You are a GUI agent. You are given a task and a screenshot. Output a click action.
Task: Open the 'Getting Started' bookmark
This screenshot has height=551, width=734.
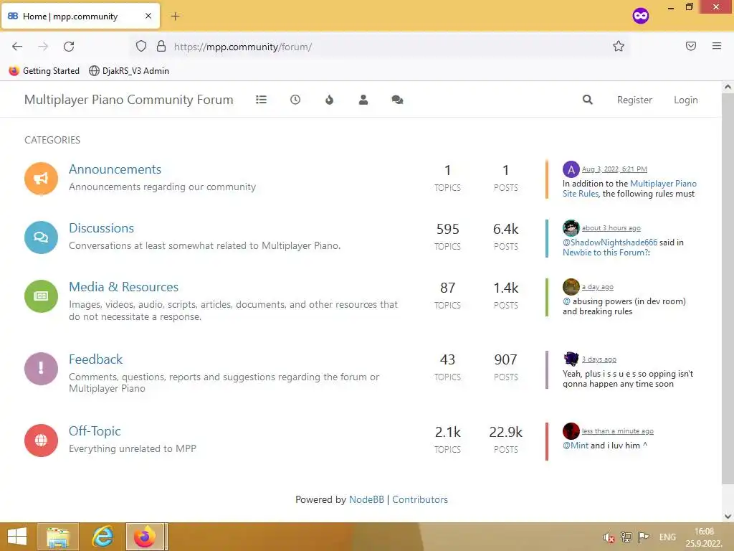click(x=44, y=71)
